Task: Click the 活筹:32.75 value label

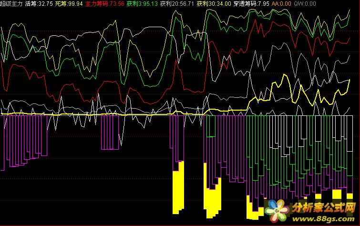Action: click(x=39, y=4)
